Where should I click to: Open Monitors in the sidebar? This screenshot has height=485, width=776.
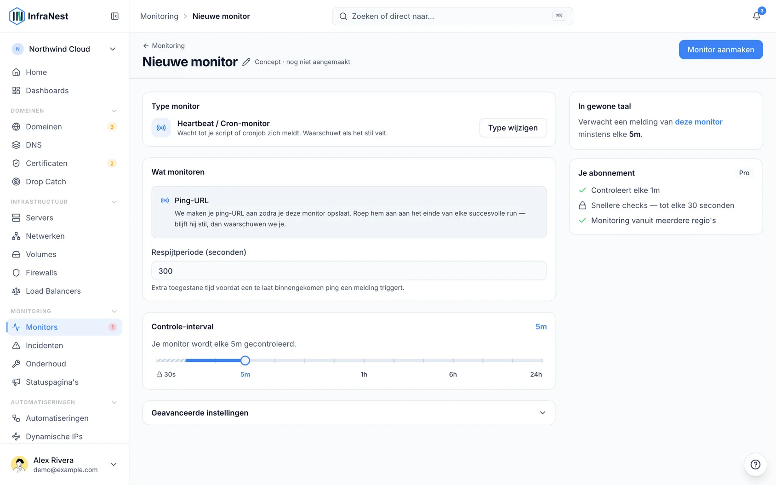pos(64,327)
